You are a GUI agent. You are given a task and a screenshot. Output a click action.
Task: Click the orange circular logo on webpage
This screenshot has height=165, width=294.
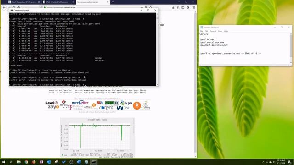[137, 106]
